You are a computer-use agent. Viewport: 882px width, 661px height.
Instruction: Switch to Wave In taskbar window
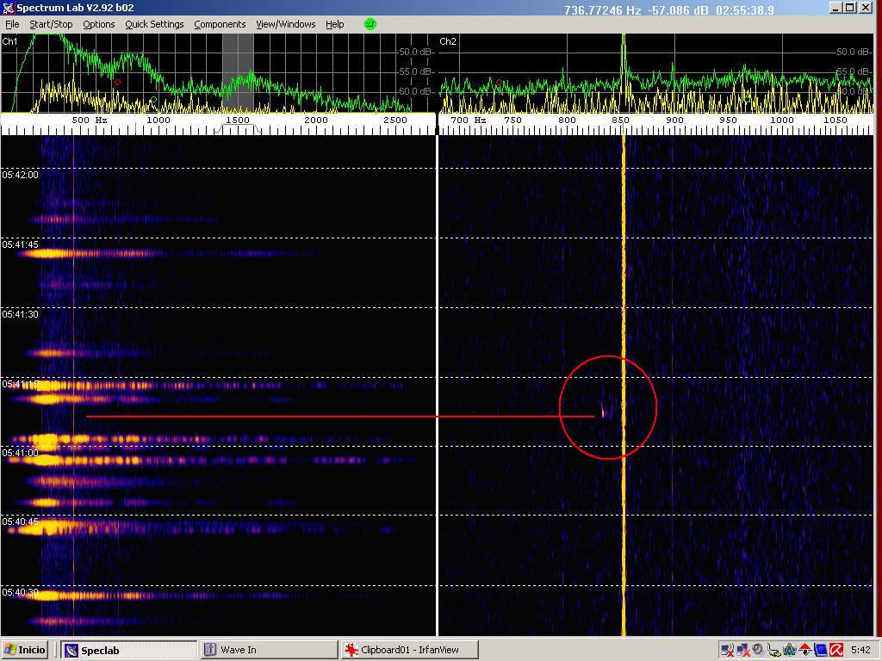[269, 650]
